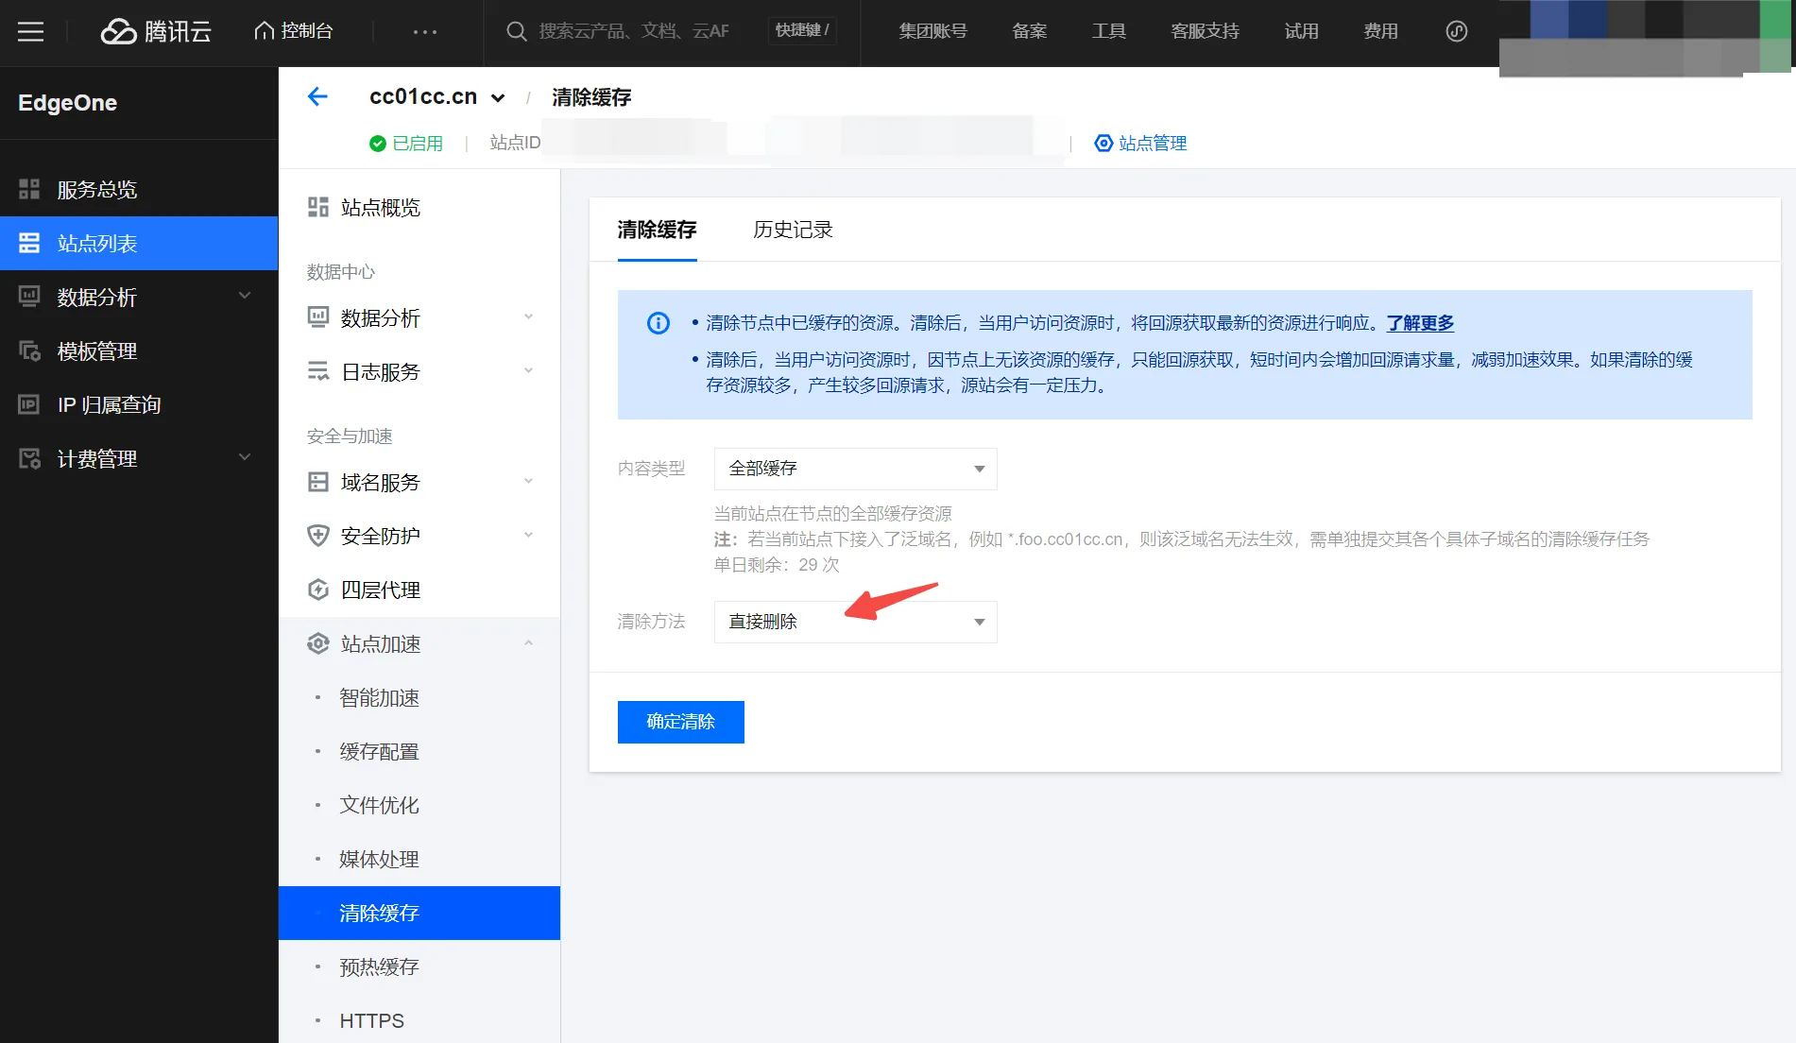
Task: Click the info icon in the notice
Action: tap(659, 323)
